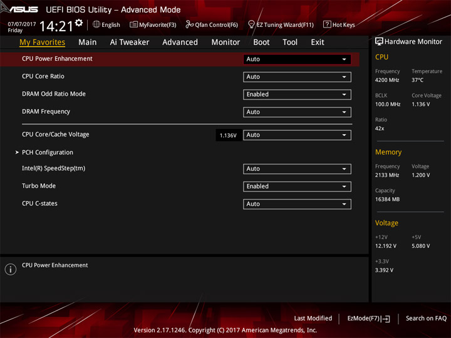
Task: Open the Turbo Mode dropdown
Action: [x=297, y=187]
